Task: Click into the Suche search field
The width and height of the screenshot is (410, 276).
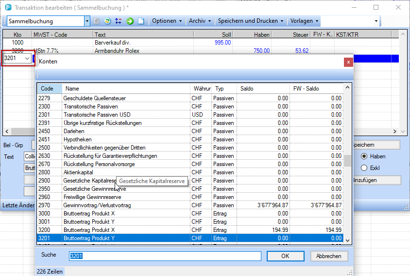Action: click(x=165, y=256)
